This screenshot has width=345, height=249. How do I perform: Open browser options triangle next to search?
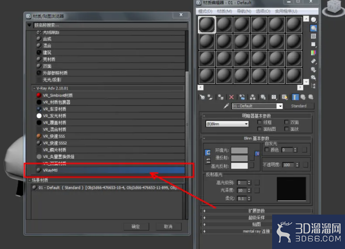pyautogui.click(x=29, y=25)
